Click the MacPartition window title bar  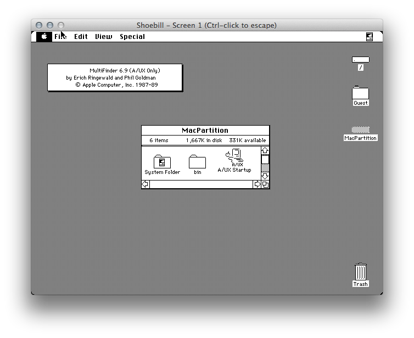205,131
